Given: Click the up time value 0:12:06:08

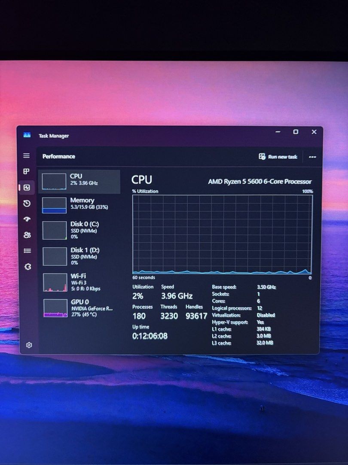Looking at the screenshot, I should point(150,336).
